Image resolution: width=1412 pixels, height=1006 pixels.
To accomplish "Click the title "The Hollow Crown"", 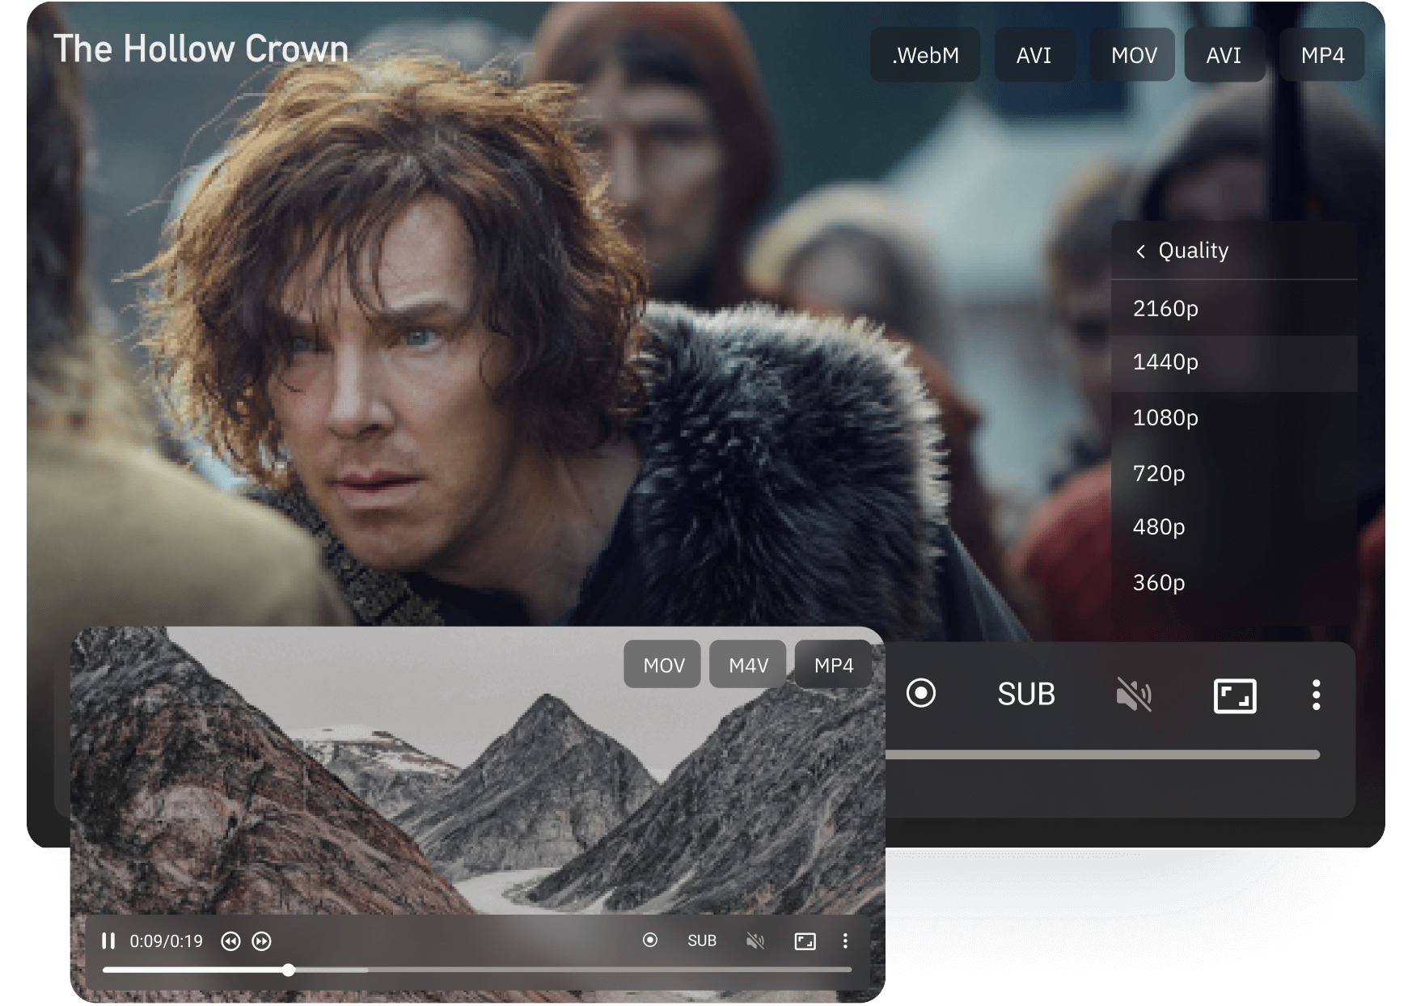I will pyautogui.click(x=201, y=49).
